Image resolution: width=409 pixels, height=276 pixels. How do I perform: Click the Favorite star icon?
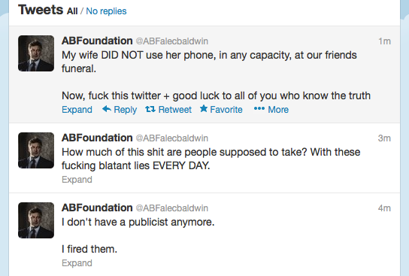click(x=204, y=108)
